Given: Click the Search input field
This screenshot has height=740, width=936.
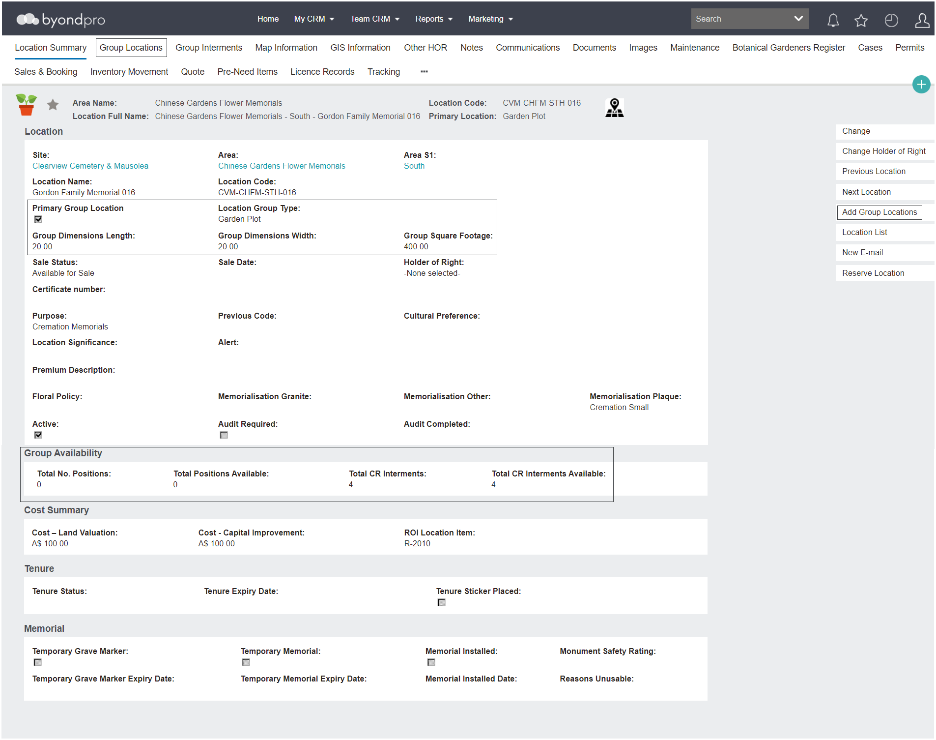Looking at the screenshot, I should (x=740, y=19).
